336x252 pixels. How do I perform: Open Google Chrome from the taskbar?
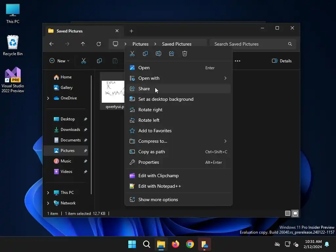click(190, 244)
